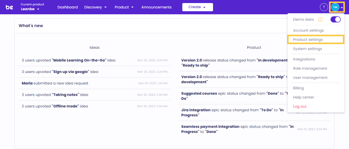Expand the Current product Leanbe dropdown
Image resolution: width=349 pixels, height=149 pixels.
[x=30, y=9]
